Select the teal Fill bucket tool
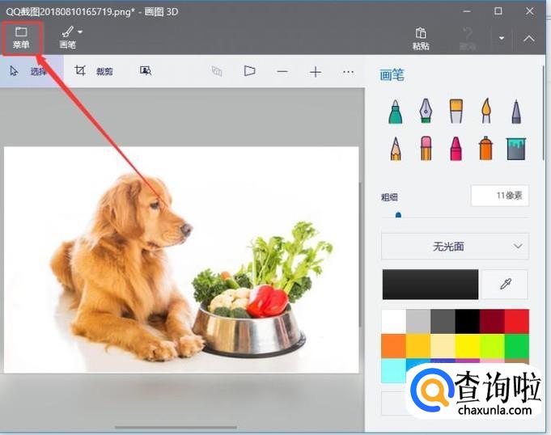The width and height of the screenshot is (551, 435). [x=515, y=148]
